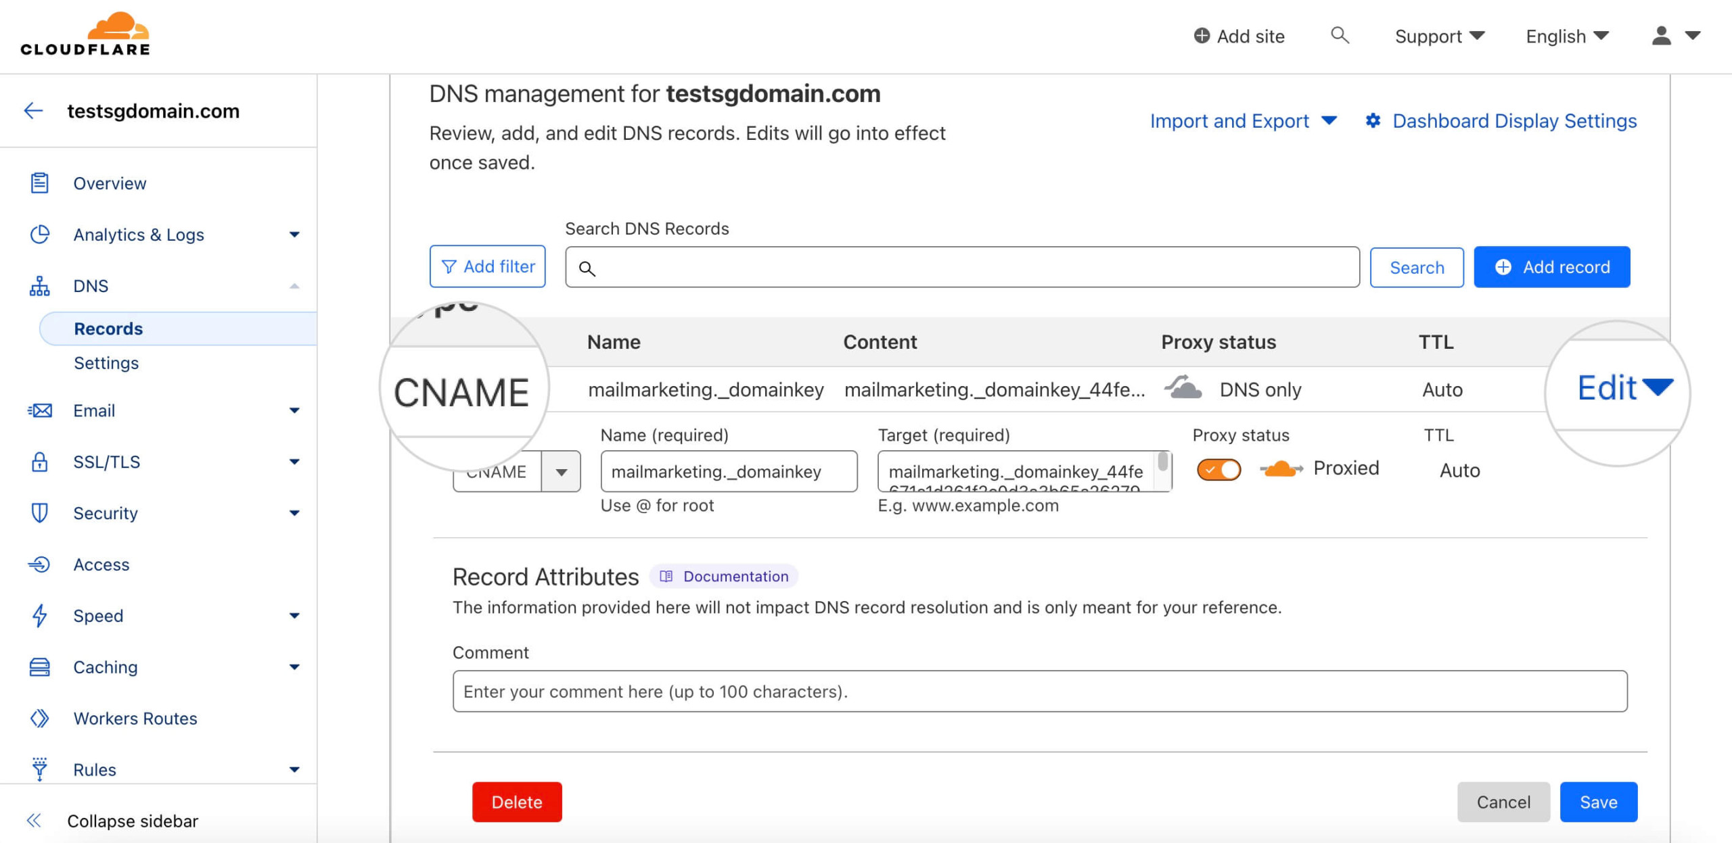Click the Email sidebar icon
Image resolution: width=1732 pixels, height=843 pixels.
40,410
